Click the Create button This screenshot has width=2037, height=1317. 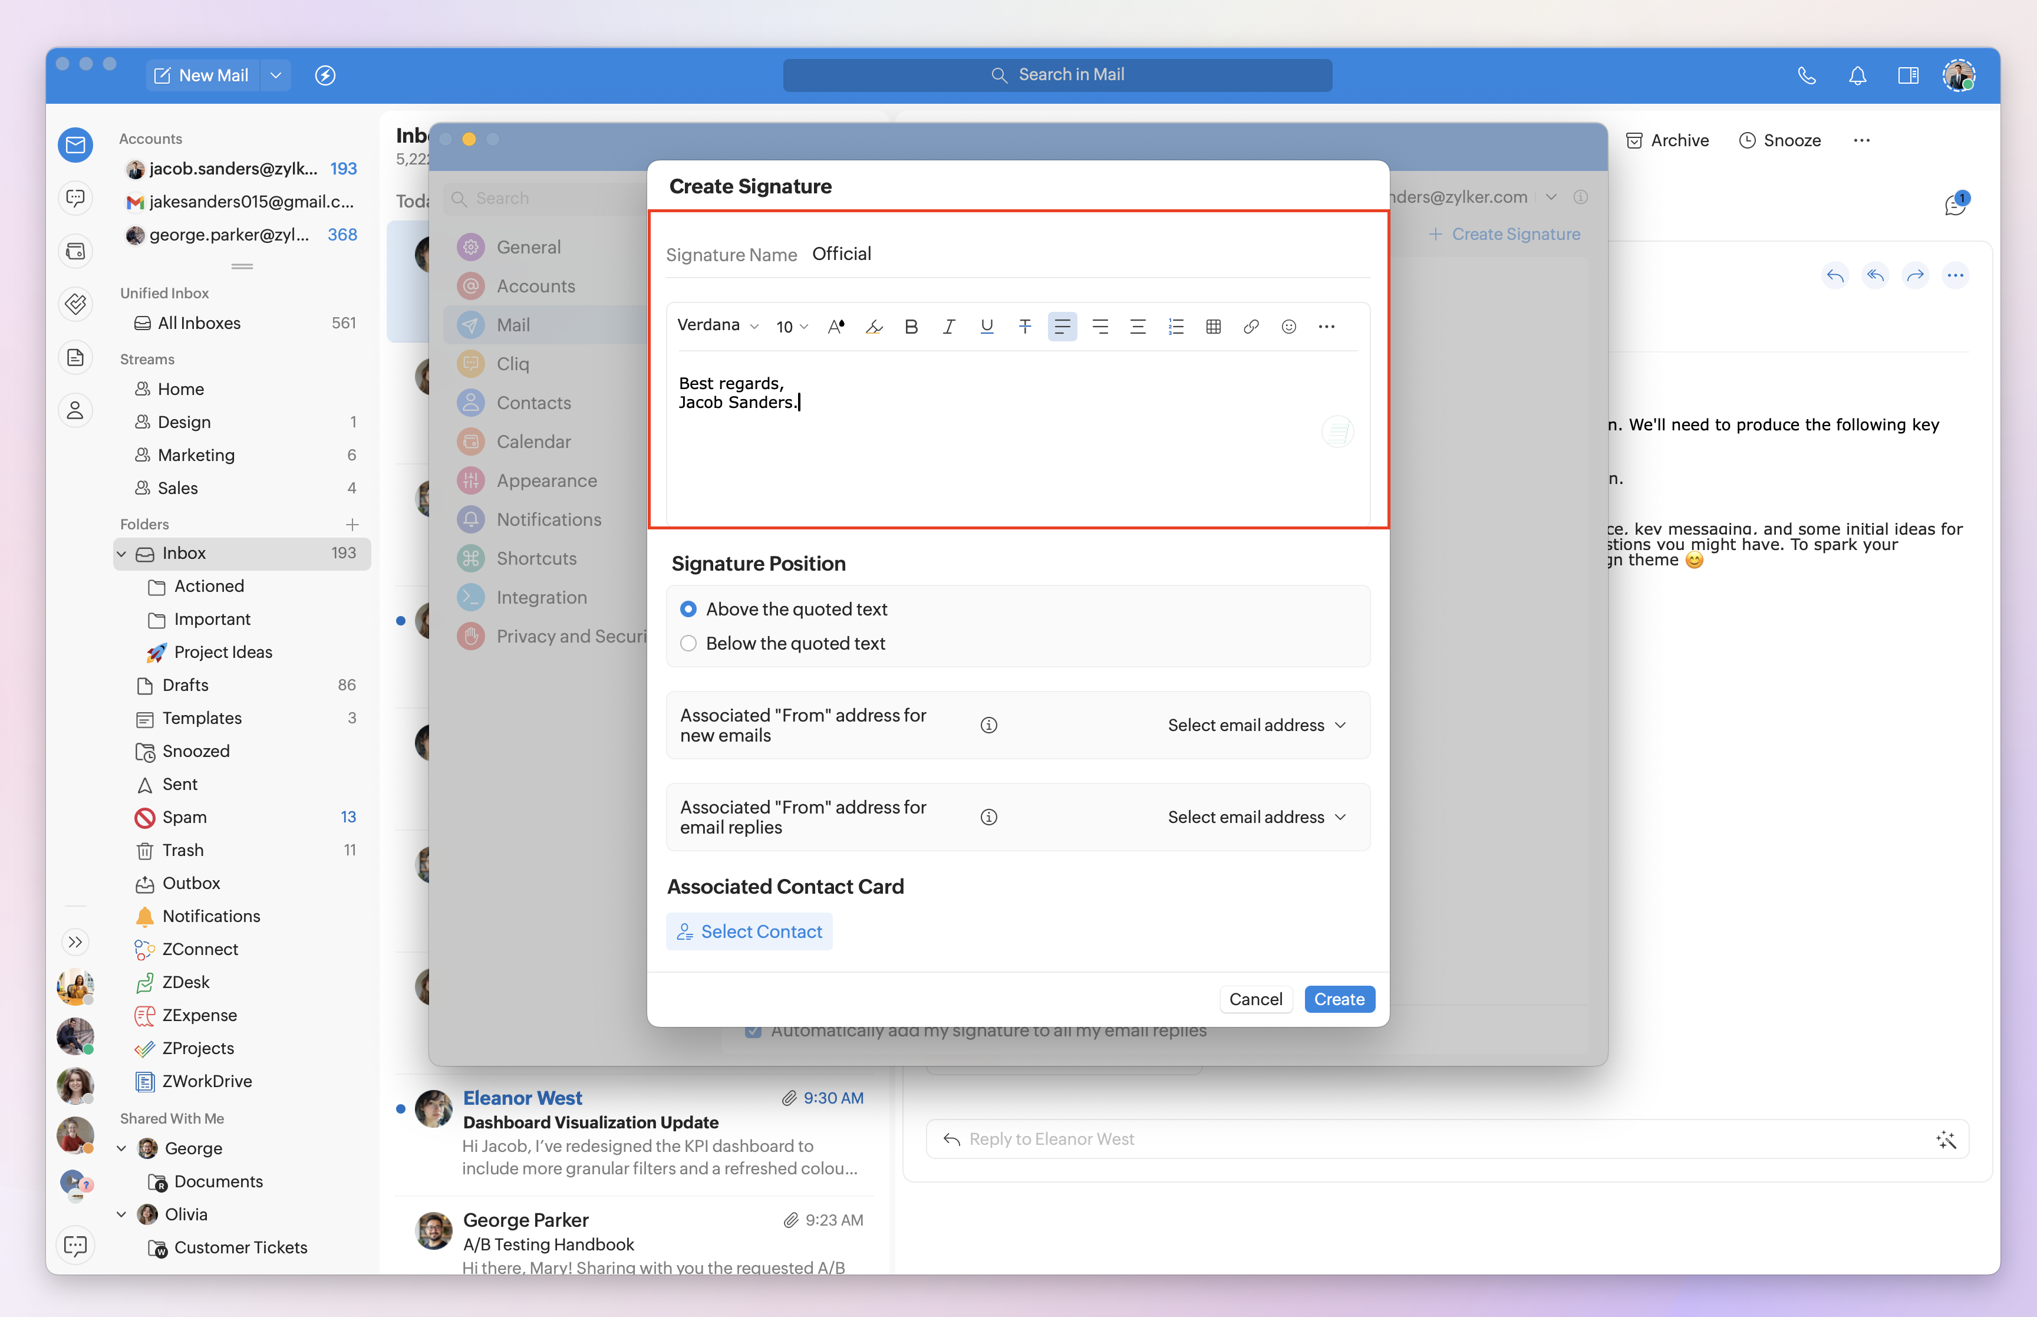click(x=1339, y=999)
